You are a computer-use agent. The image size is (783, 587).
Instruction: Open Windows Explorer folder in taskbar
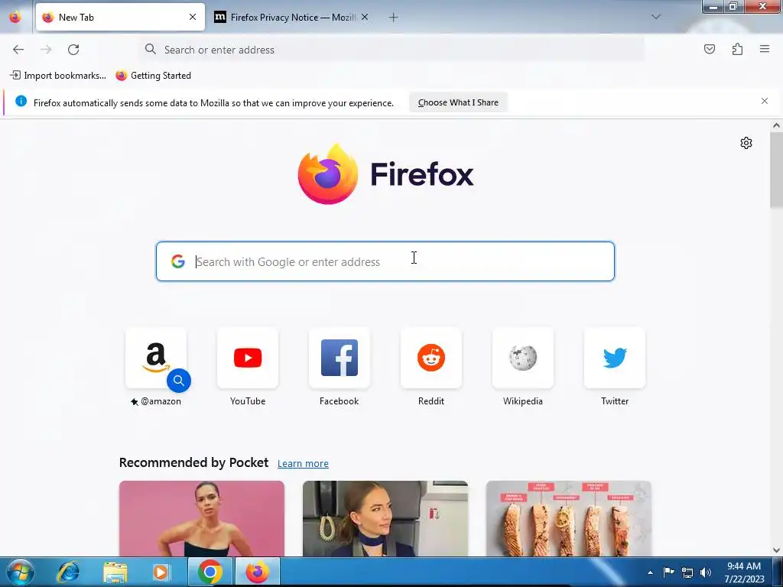(115, 572)
